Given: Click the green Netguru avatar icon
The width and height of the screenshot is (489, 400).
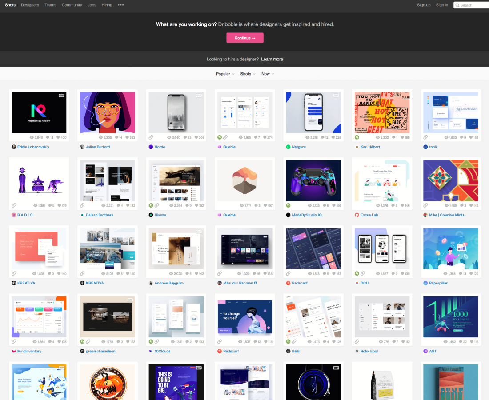Looking at the screenshot, I should pos(288,147).
